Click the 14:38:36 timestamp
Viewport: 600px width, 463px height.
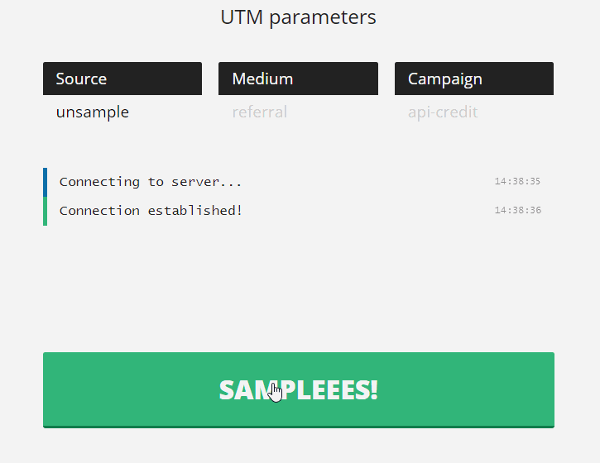tap(517, 211)
